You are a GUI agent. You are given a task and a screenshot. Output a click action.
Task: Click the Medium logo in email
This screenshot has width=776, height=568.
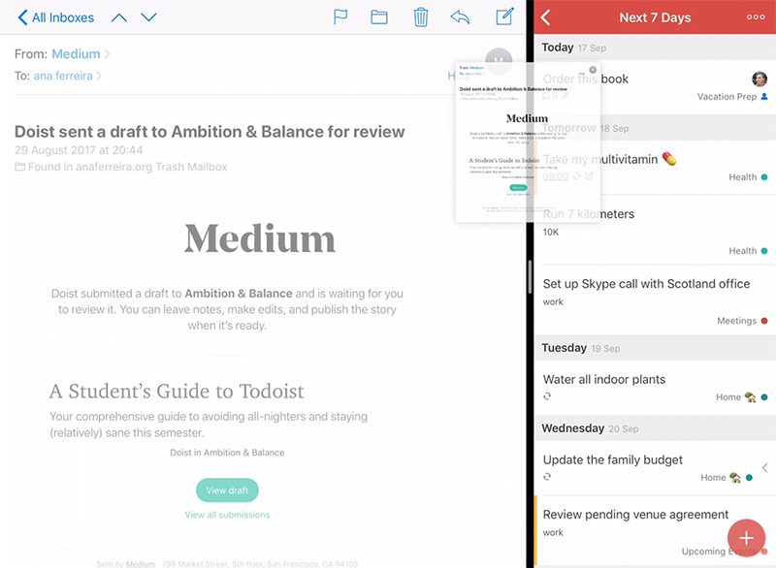[x=260, y=238]
